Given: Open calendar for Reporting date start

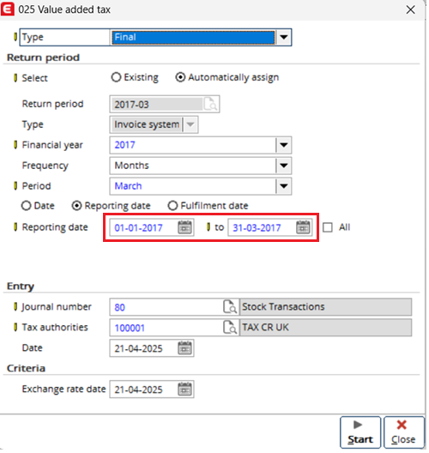Looking at the screenshot, I should pos(184,227).
